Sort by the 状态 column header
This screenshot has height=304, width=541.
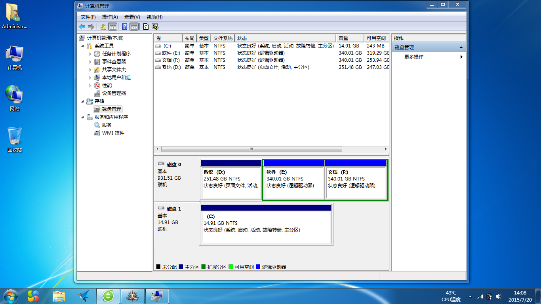point(286,38)
